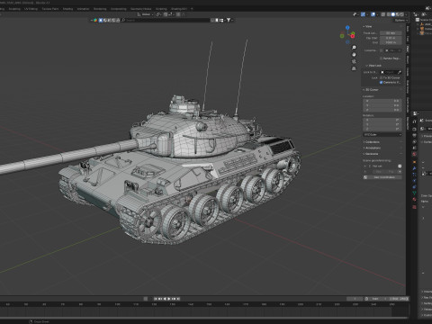The image size is (432, 324).
Task: Click the timeline horizontal scrollbar
Action: pyautogui.click(x=204, y=318)
